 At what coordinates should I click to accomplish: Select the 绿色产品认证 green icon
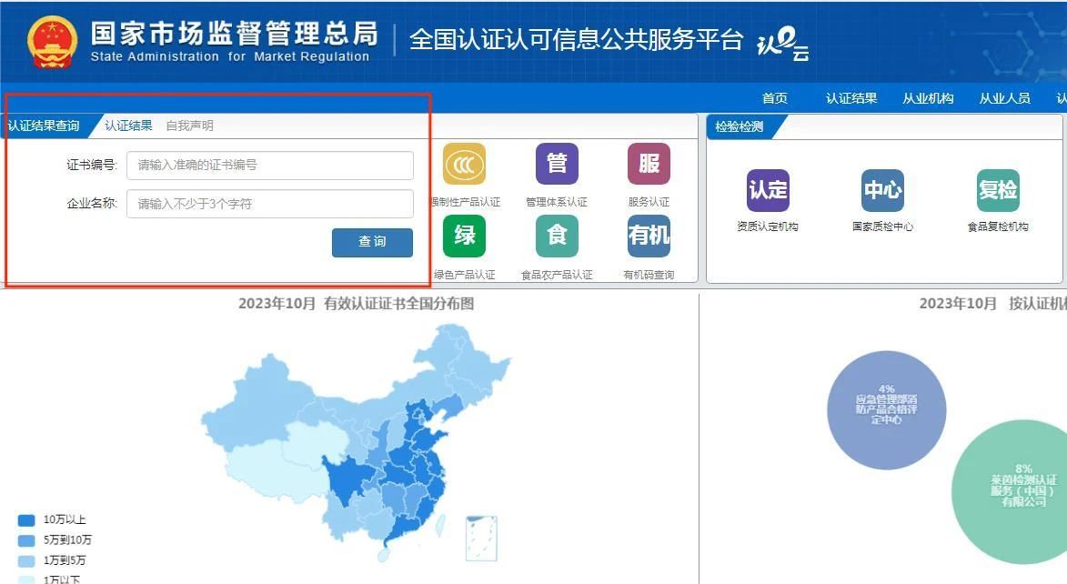pos(464,237)
